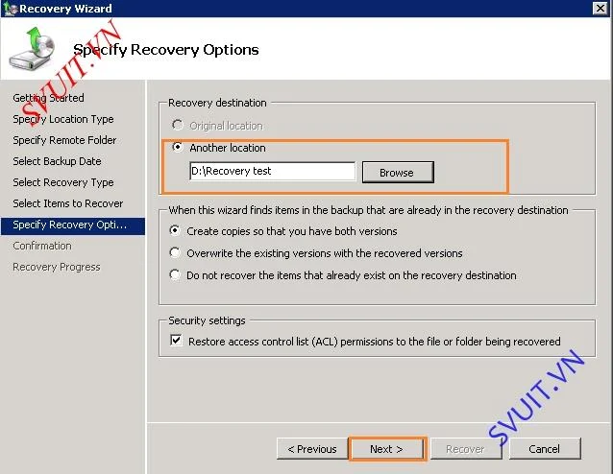Screen dimensions: 613x474
Task: Choose Do not recover items that already exist
Action: pos(175,274)
